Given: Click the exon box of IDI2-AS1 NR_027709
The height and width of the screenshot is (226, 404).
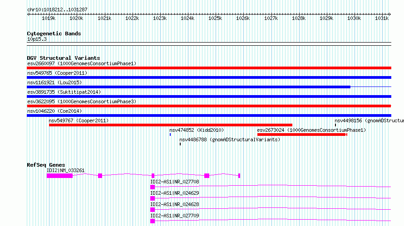Looking at the screenshot, I should coord(153,221).
